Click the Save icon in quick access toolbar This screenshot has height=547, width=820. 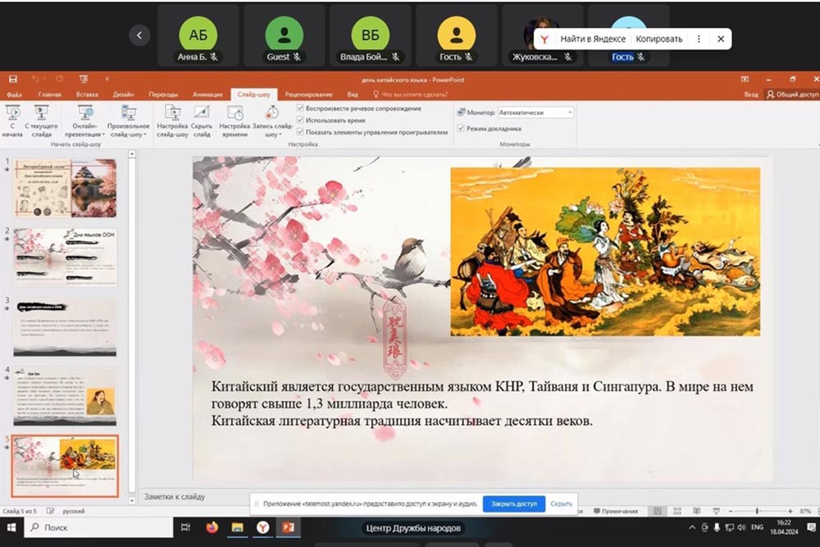coord(13,80)
